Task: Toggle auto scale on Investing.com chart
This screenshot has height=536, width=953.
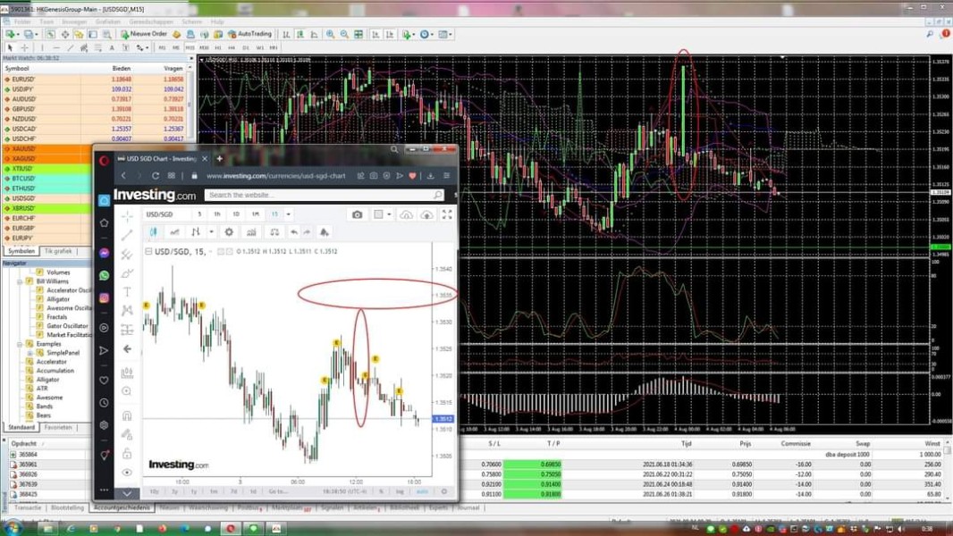Action: click(x=422, y=491)
